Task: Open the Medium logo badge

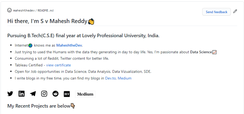Action: click(x=85, y=94)
